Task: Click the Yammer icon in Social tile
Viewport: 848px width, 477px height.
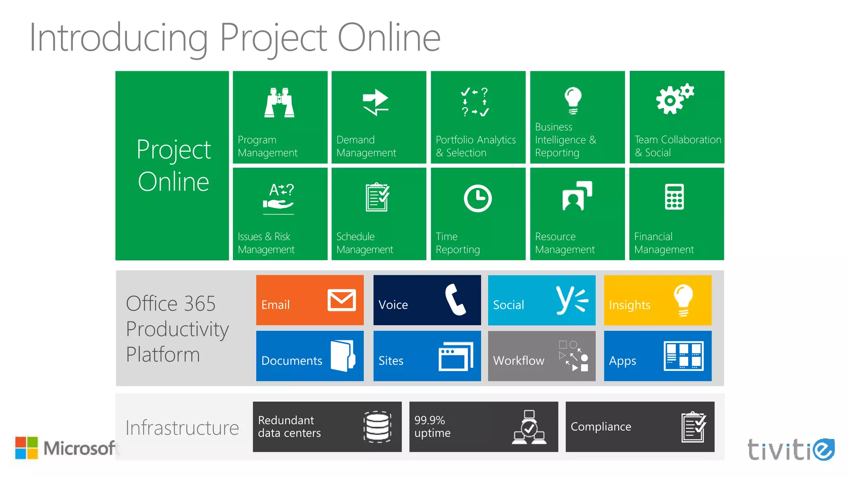Action: pos(572,300)
